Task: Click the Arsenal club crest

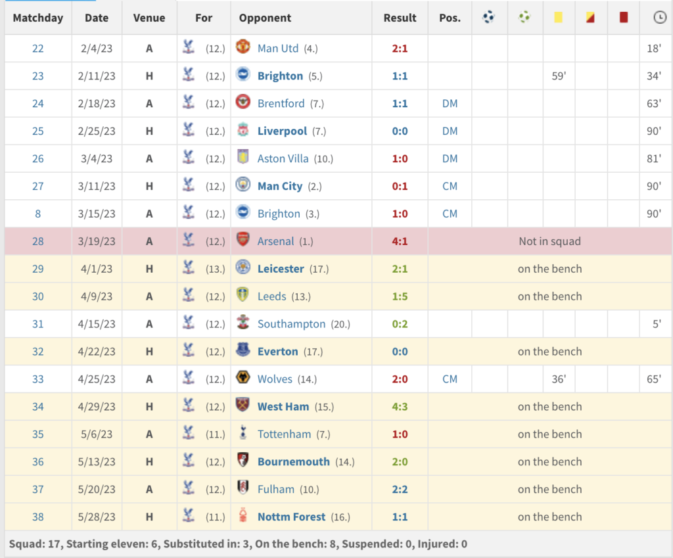Action: pyautogui.click(x=243, y=239)
